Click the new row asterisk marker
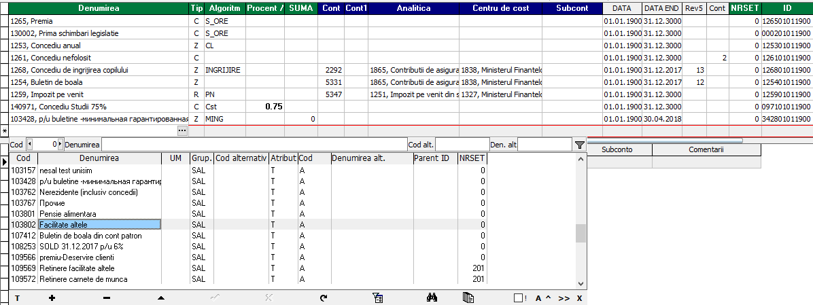The width and height of the screenshot is (813, 305). [5, 132]
